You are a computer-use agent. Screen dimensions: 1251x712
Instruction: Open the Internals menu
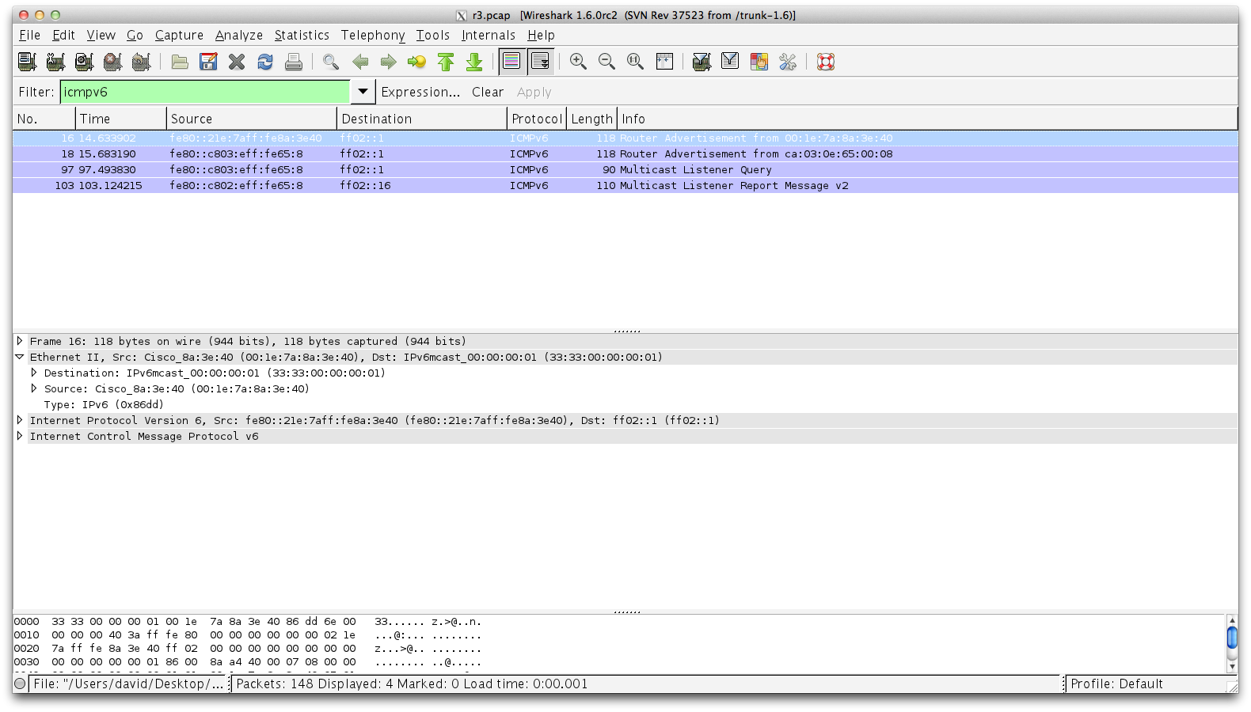click(x=489, y=35)
